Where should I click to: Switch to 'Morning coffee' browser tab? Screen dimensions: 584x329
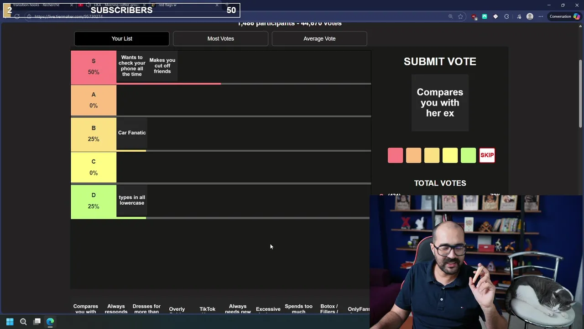pos(112,5)
